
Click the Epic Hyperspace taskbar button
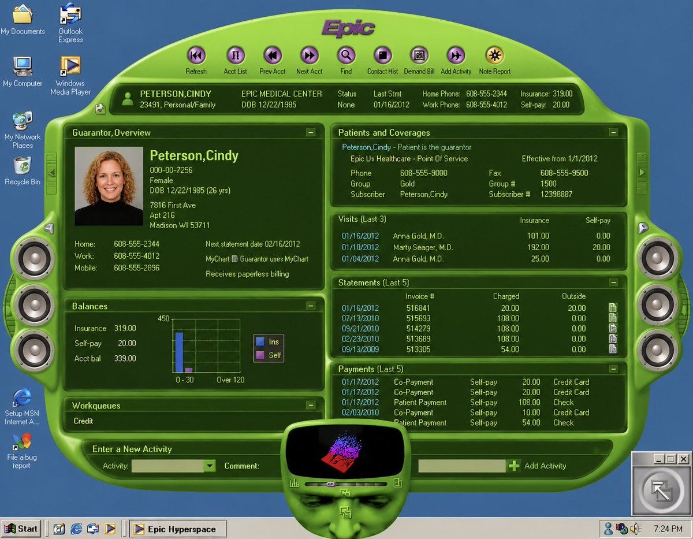click(178, 529)
